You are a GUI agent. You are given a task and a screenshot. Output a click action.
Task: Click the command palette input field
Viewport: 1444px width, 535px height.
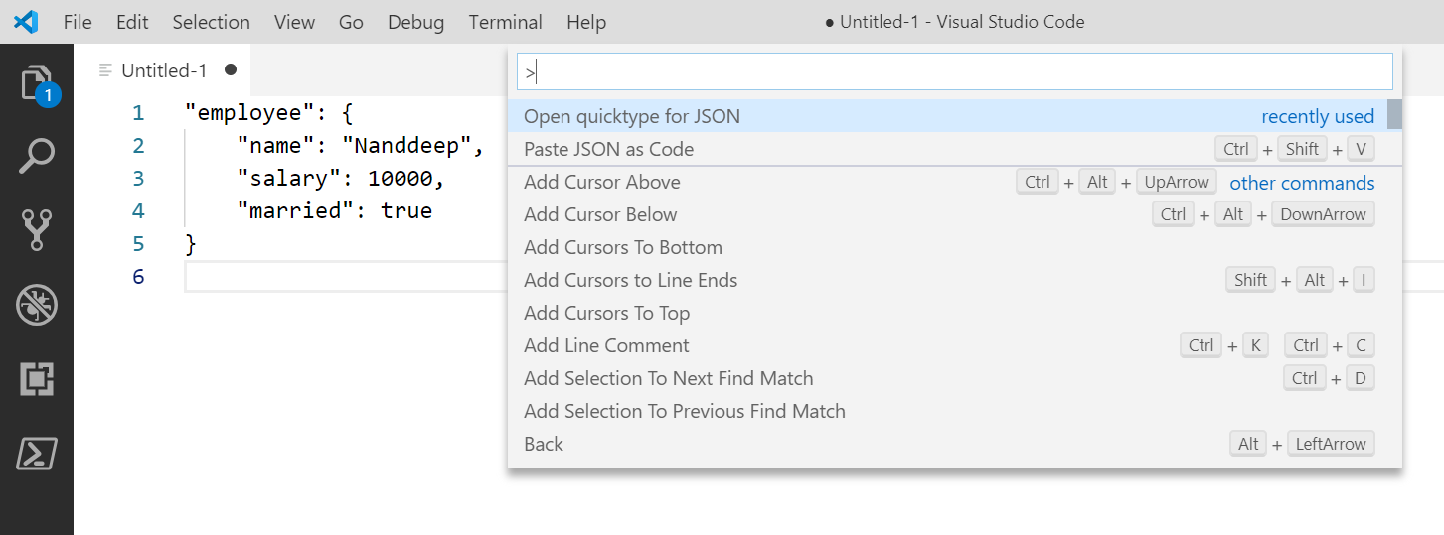click(x=954, y=72)
